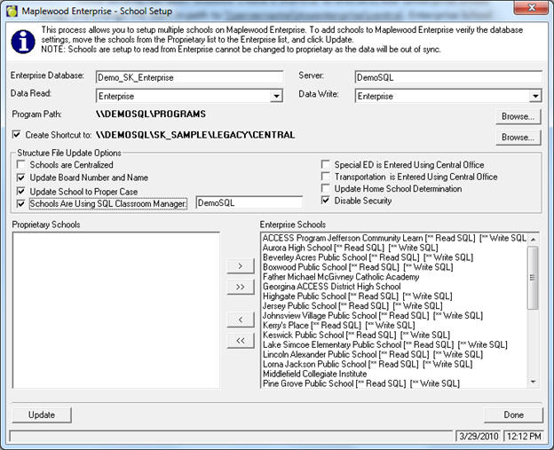Click the double right arrow move-all button
The height and width of the screenshot is (450, 554).
(x=240, y=287)
